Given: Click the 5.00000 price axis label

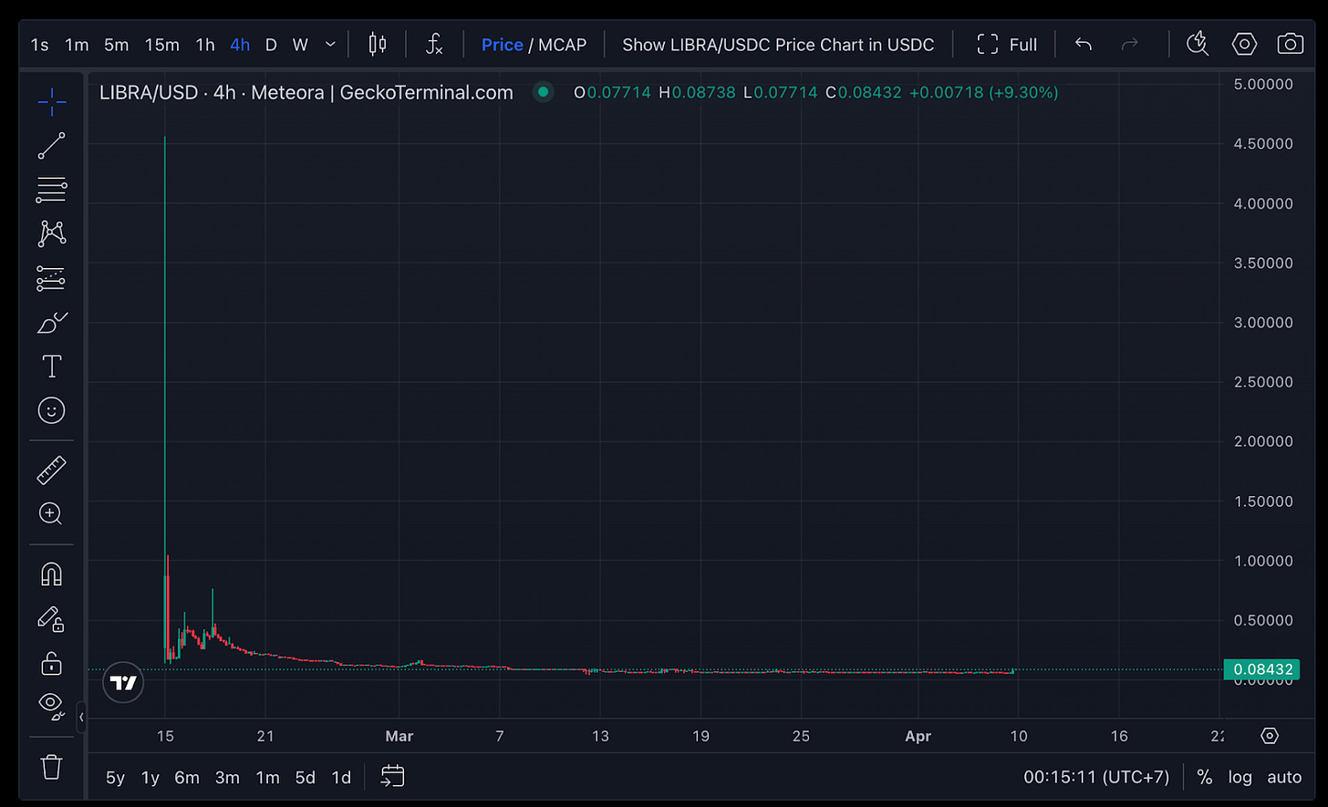Looking at the screenshot, I should pos(1262,84).
